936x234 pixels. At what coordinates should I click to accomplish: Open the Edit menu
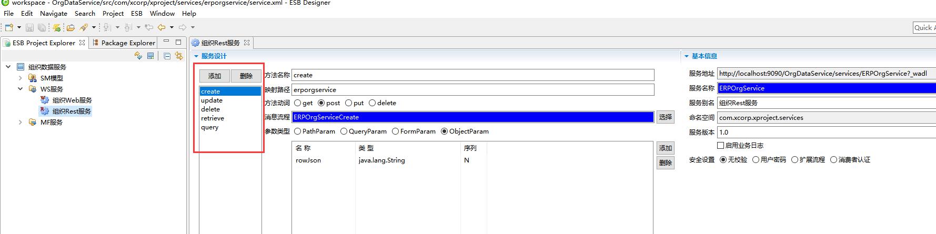[27, 13]
